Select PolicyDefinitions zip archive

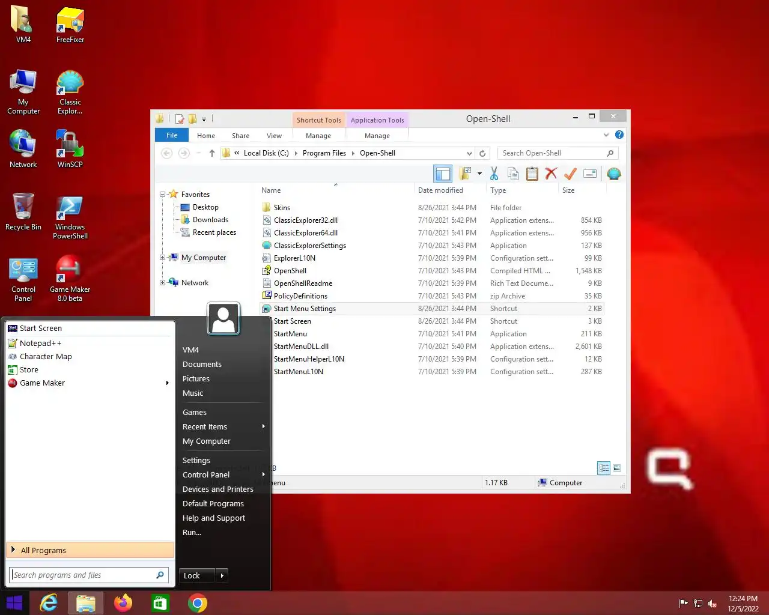(300, 296)
